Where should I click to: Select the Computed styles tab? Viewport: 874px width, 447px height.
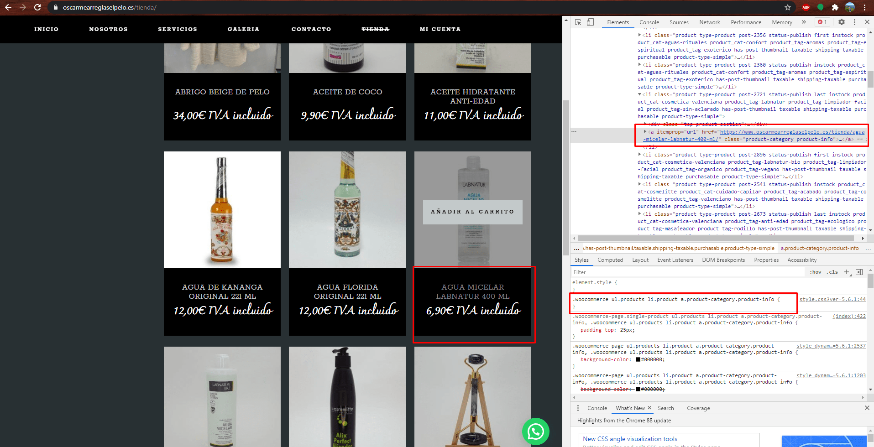[610, 260]
